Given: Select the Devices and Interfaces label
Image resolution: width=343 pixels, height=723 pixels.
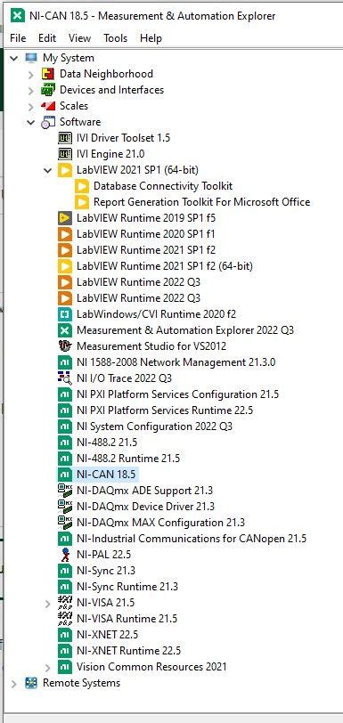Looking at the screenshot, I should coord(111,90).
